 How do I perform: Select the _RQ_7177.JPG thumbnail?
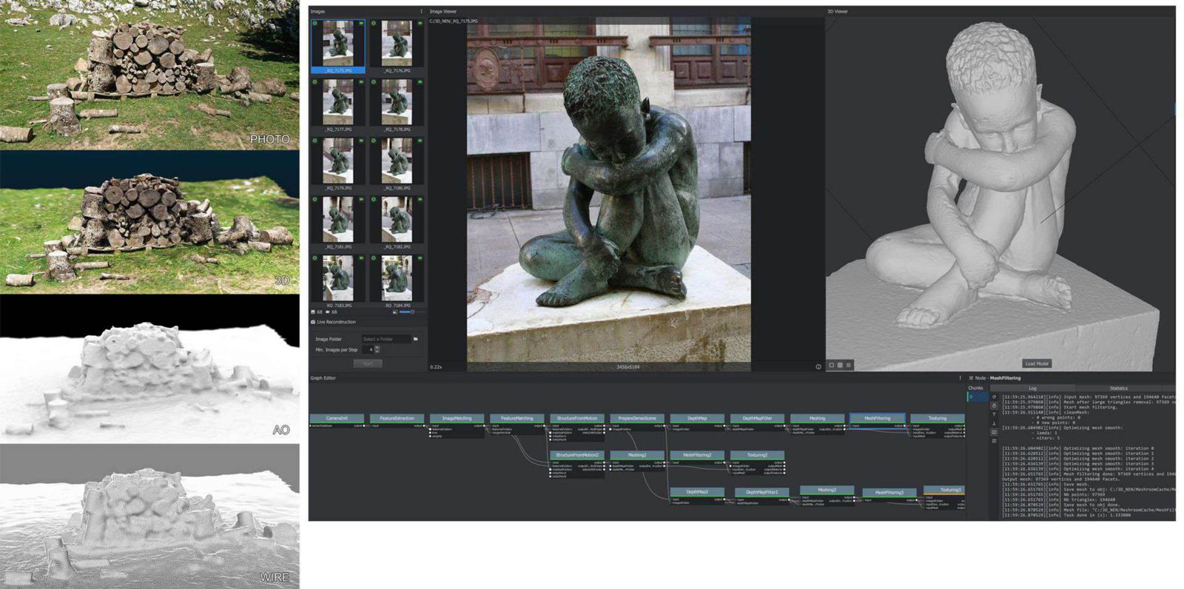click(x=338, y=106)
